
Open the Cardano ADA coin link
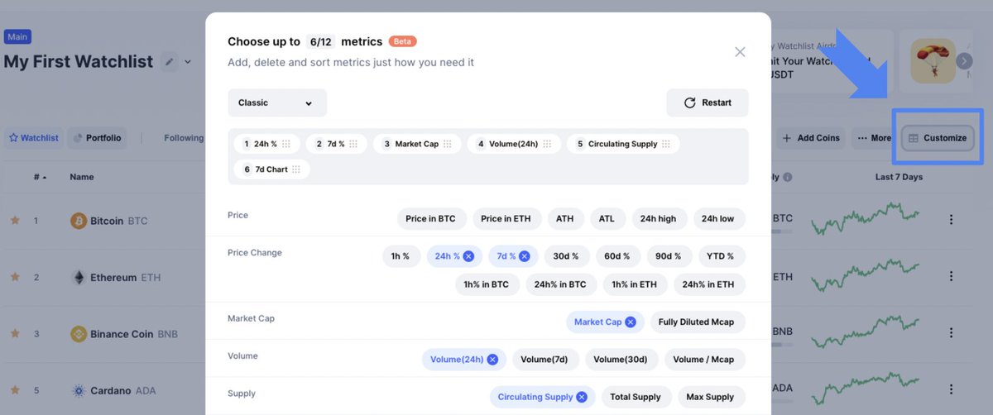(x=113, y=390)
